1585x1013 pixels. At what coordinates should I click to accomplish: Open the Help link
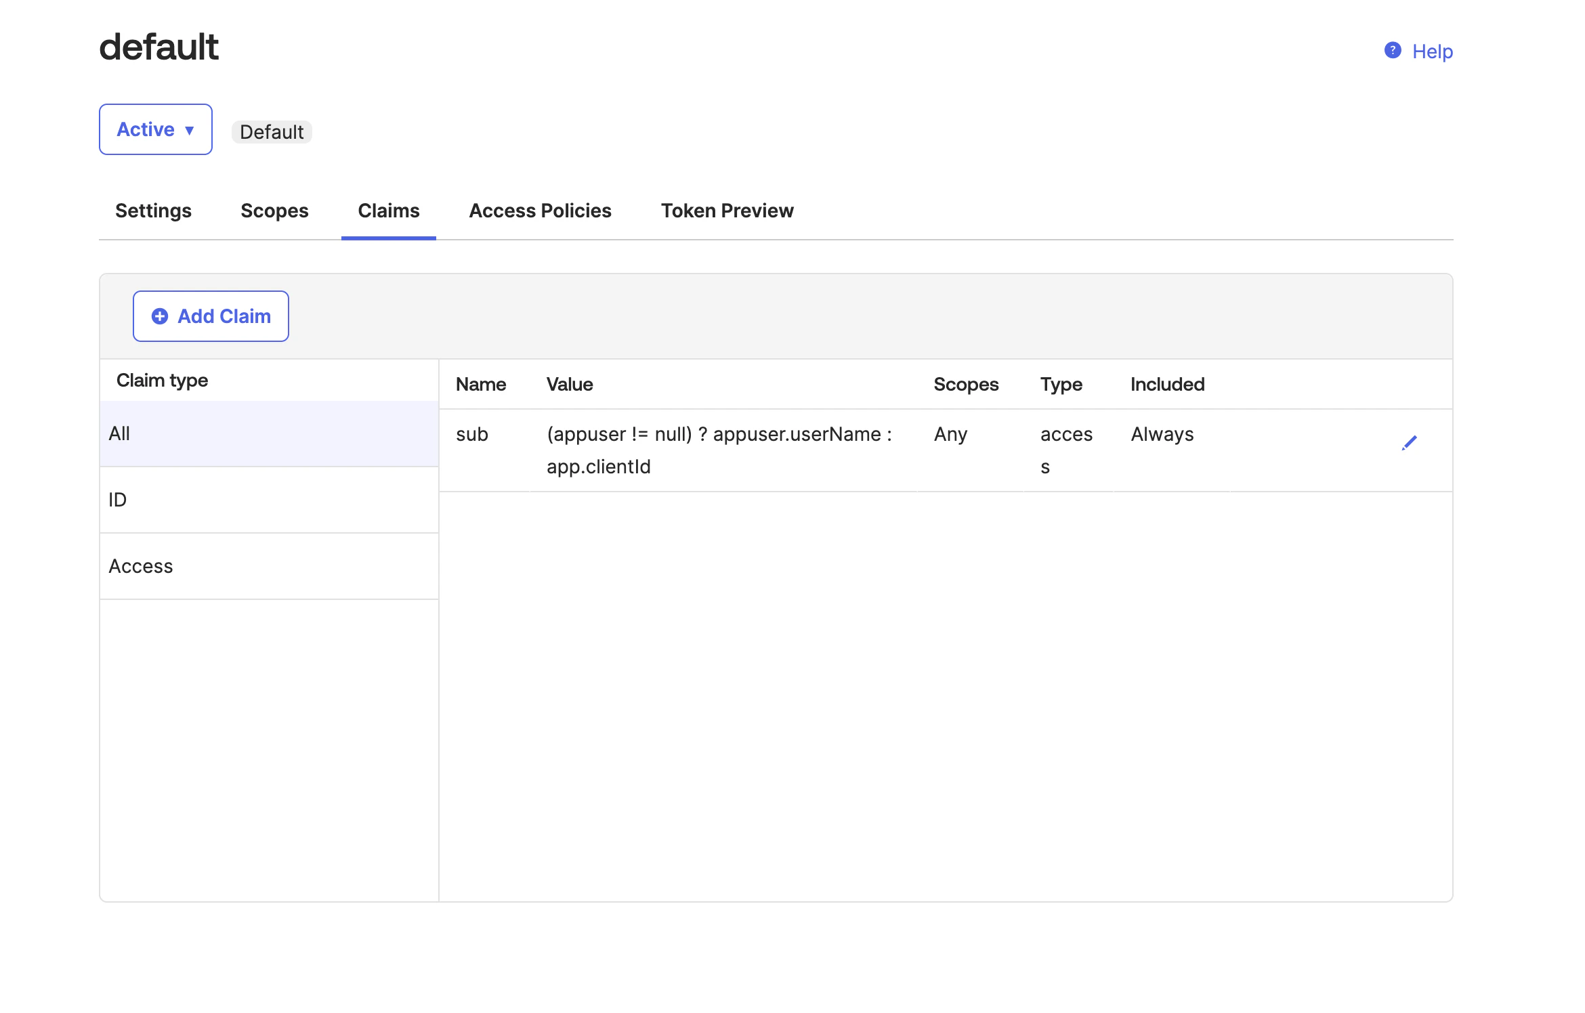pyautogui.click(x=1431, y=51)
